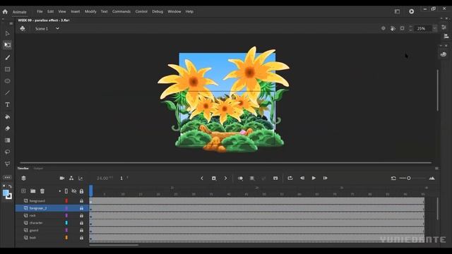Click Edit Multiple Frames icon

click(x=252, y=179)
